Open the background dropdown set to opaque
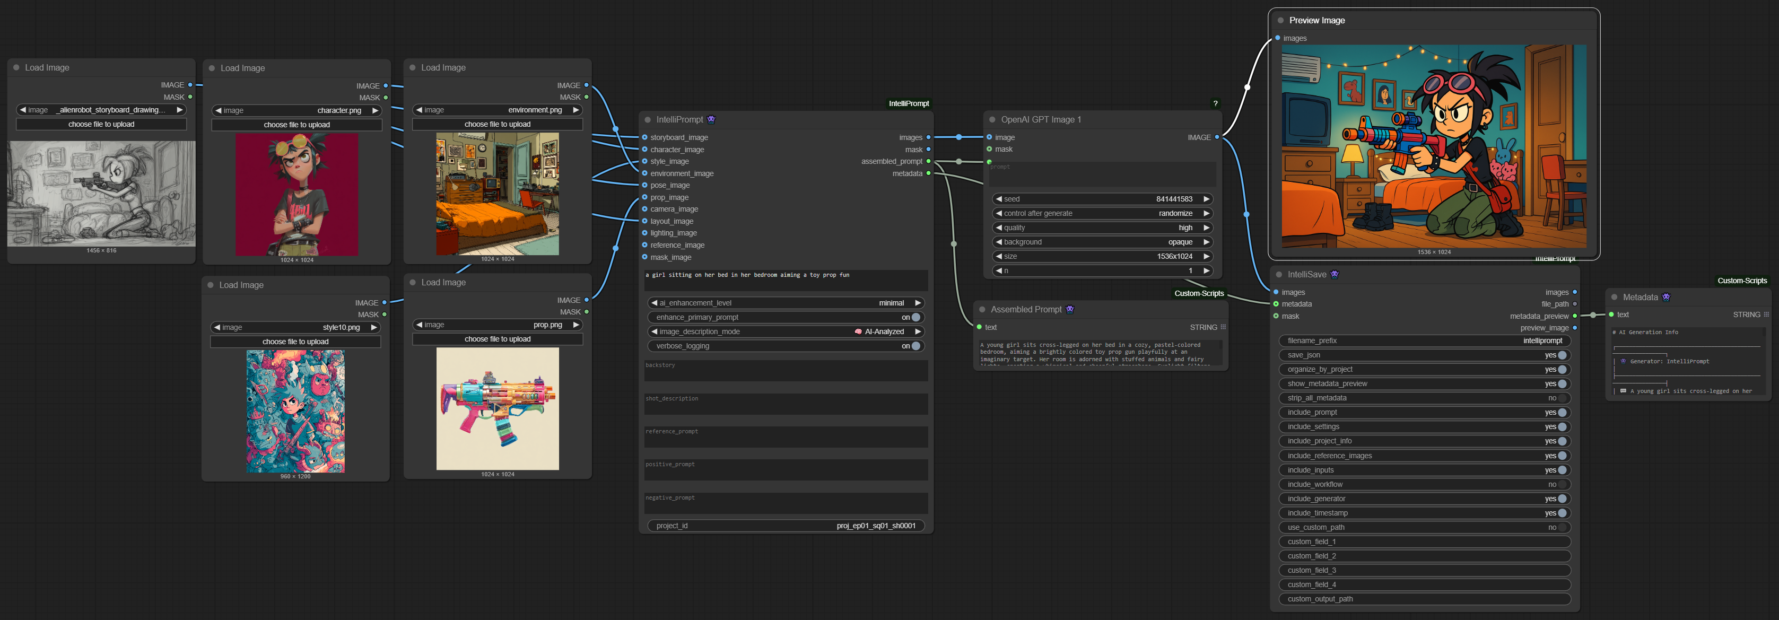Image resolution: width=1779 pixels, height=620 pixels. pos(1102,242)
